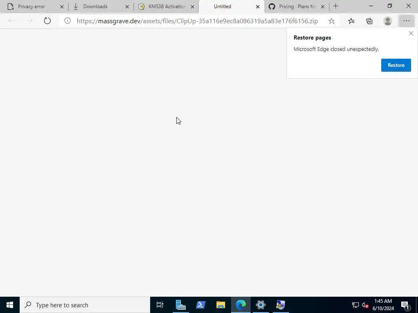Open the notification center

[x=405, y=305]
